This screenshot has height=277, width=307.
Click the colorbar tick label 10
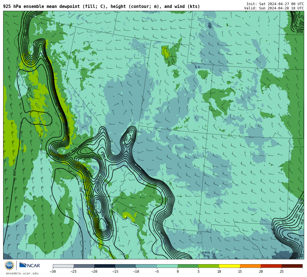click(x=219, y=272)
